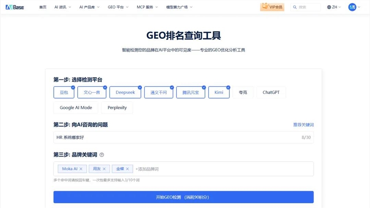Click the 用友 tag label

click(97, 169)
